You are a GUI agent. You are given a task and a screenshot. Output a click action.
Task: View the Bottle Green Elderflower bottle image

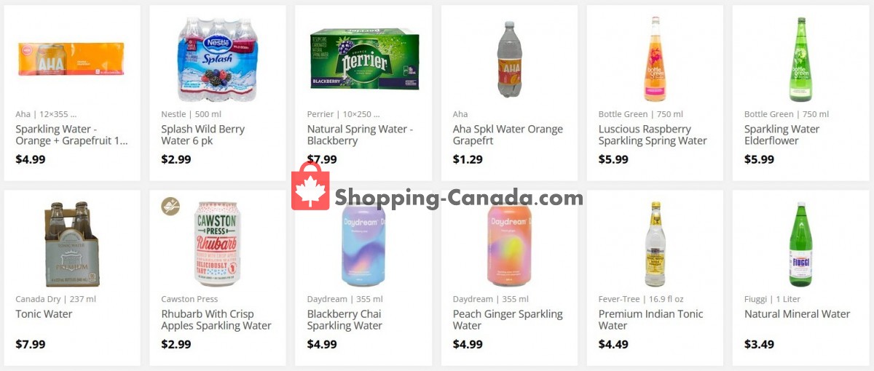pos(800,60)
